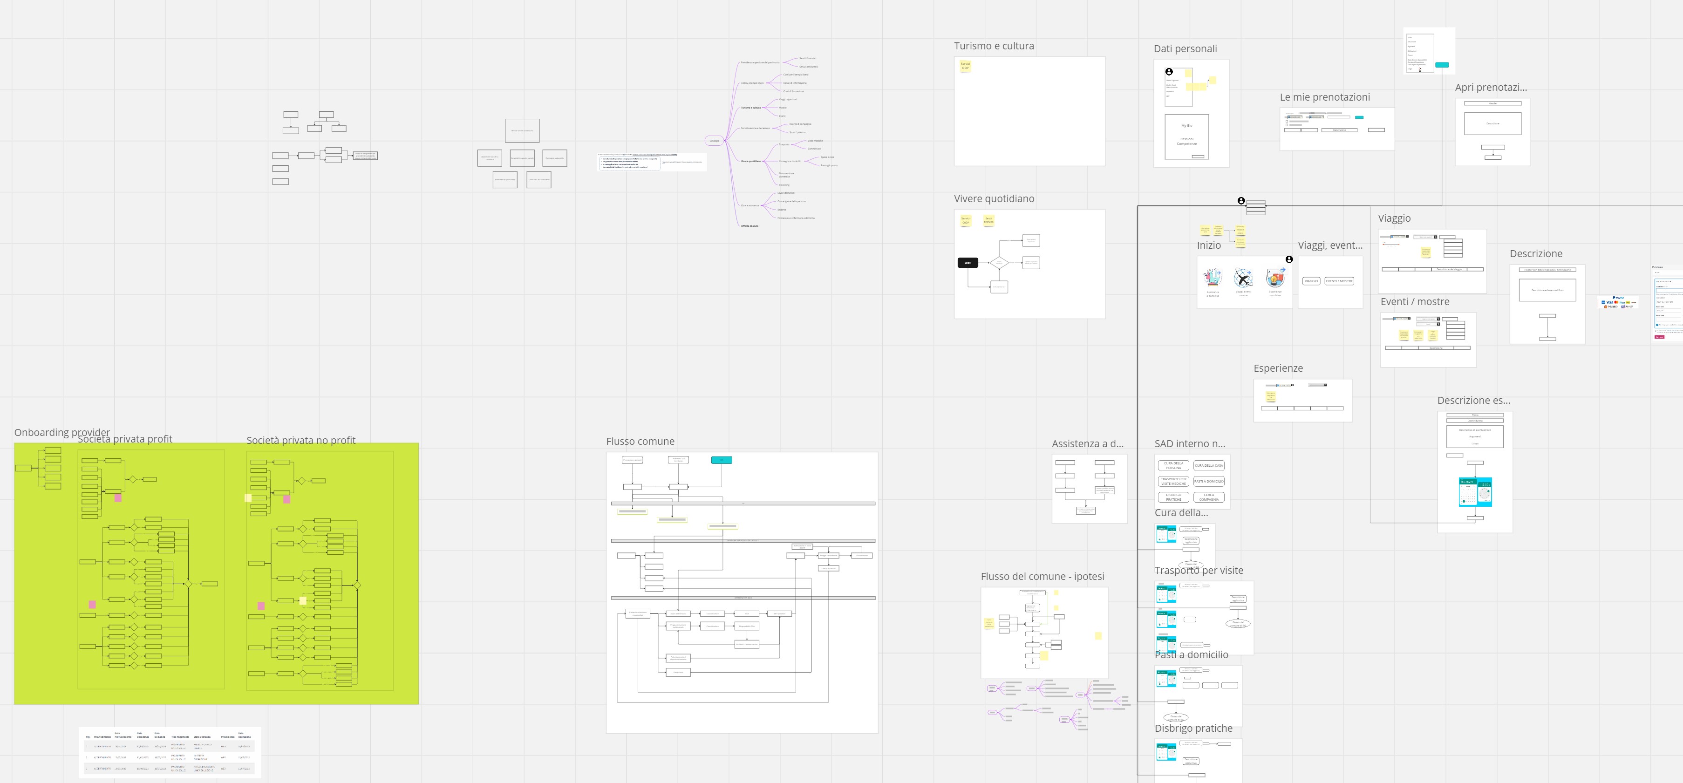Select the Assistenza a d... frame title
1683x783 pixels.
pos(1087,443)
